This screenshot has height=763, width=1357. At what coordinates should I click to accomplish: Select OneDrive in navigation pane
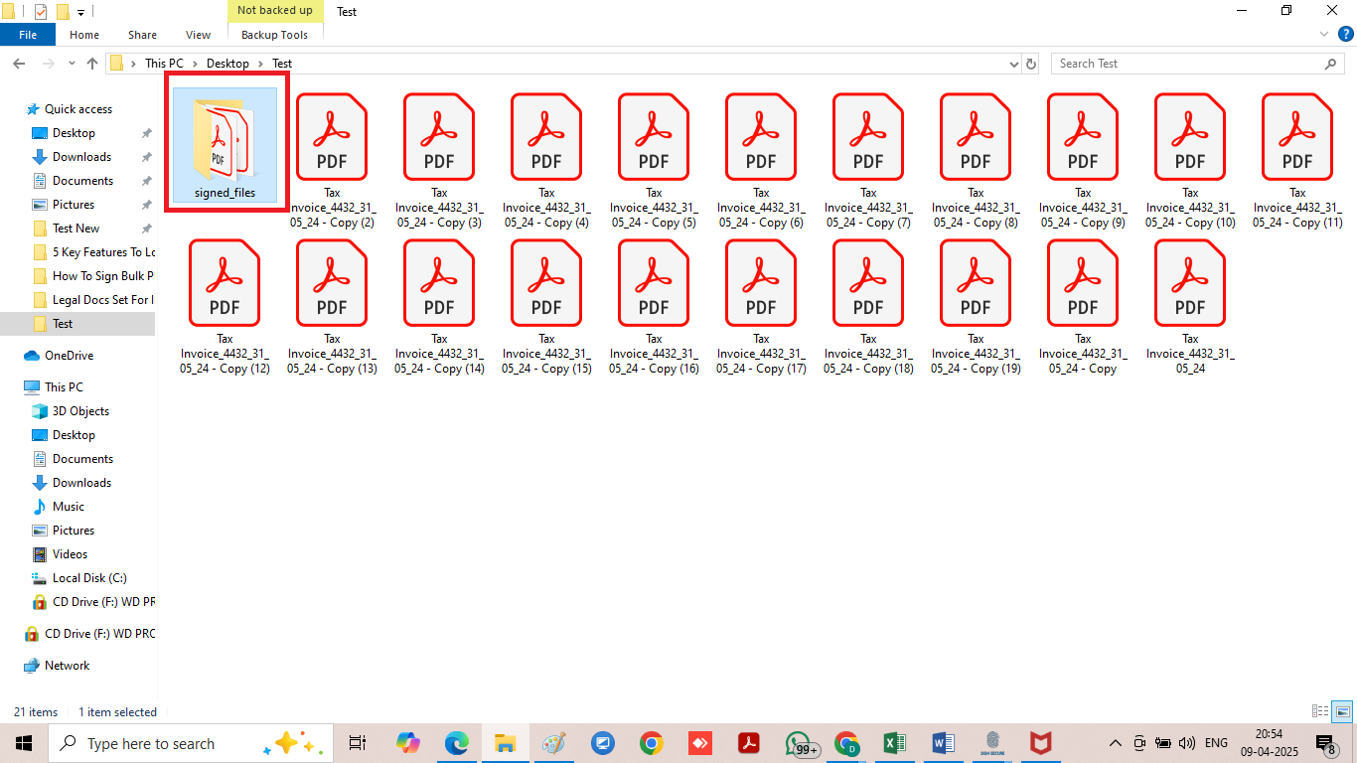pos(69,356)
